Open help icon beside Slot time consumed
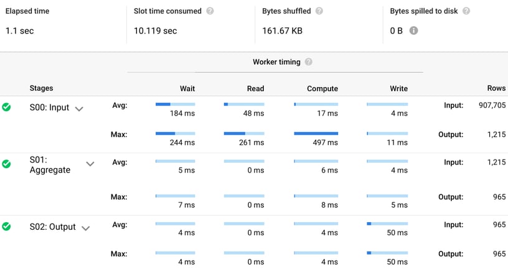Image resolution: width=508 pixels, height=270 pixels. (x=210, y=11)
